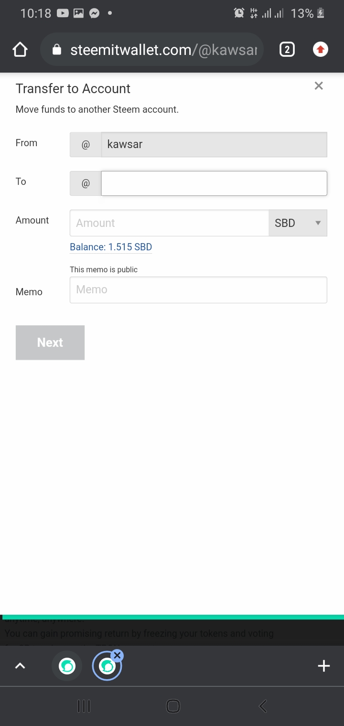This screenshot has width=344, height=726.
Task: Click the Amount input field
Action: point(169,223)
